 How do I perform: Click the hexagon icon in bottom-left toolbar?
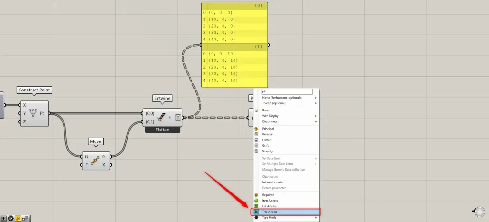[10, 218]
